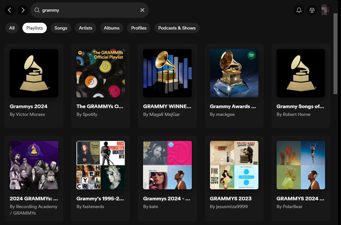This screenshot has width=341, height=225.
Task: Click the Grammy Awards ... playlist title
Action: click(x=233, y=106)
